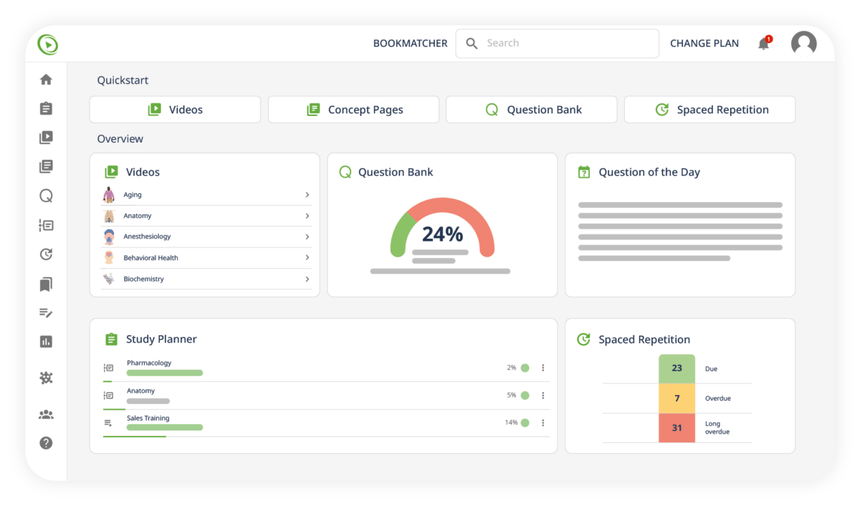This screenshot has height=506, width=860.
Task: Click the Sales Training progress bar
Action: pyautogui.click(x=164, y=429)
